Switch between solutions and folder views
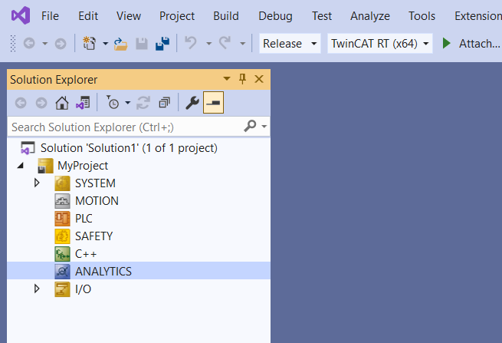The width and height of the screenshot is (502, 343). tap(83, 103)
